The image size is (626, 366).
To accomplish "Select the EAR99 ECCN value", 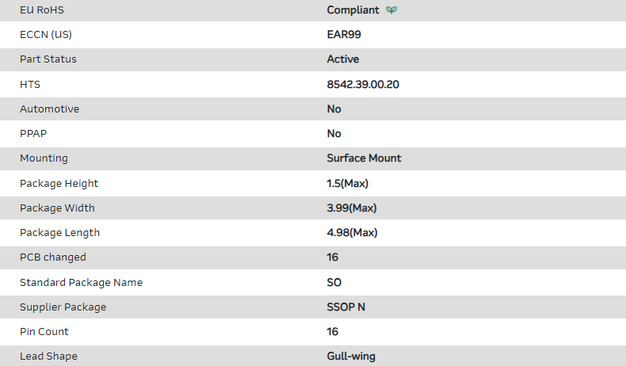I will (344, 35).
